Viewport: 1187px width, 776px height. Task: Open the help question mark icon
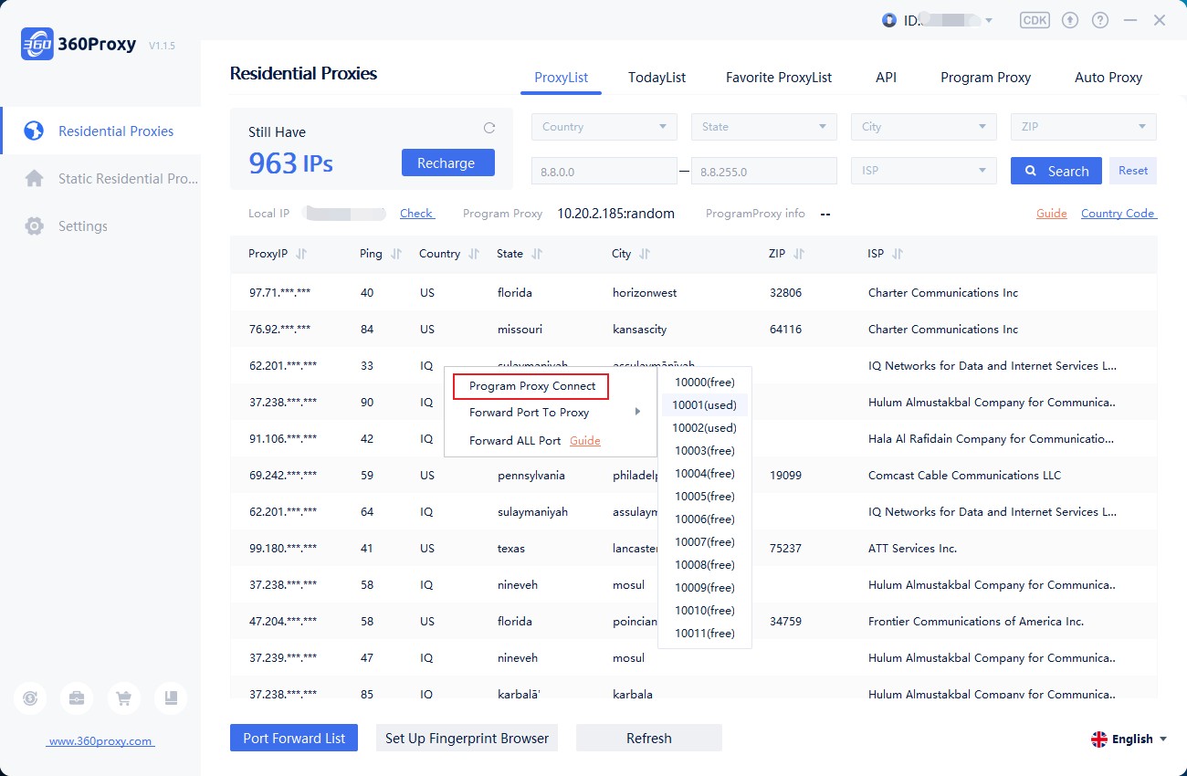pos(1100,20)
